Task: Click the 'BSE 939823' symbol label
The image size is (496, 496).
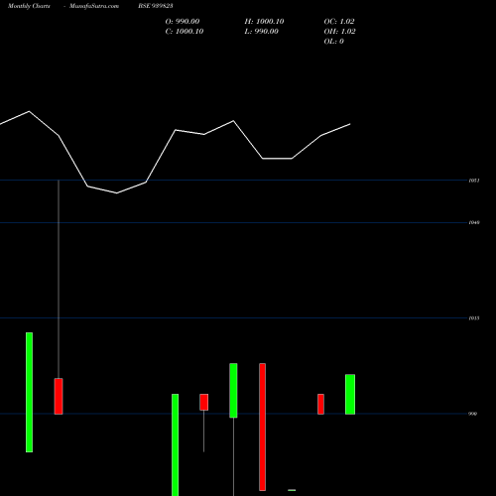Action: click(x=156, y=6)
